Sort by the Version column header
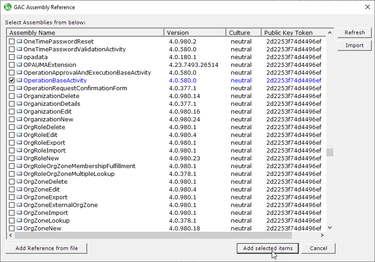Screen dimensions: 375x262 (x=195, y=33)
